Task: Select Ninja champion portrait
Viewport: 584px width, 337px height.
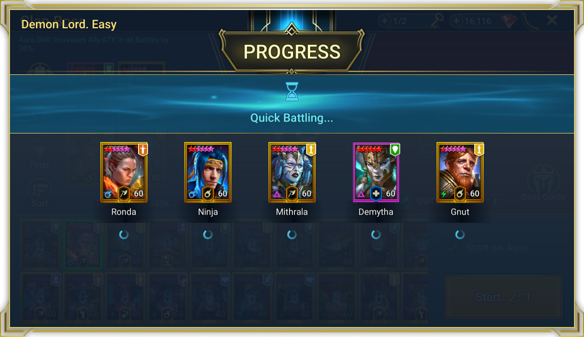Action: pos(208,172)
